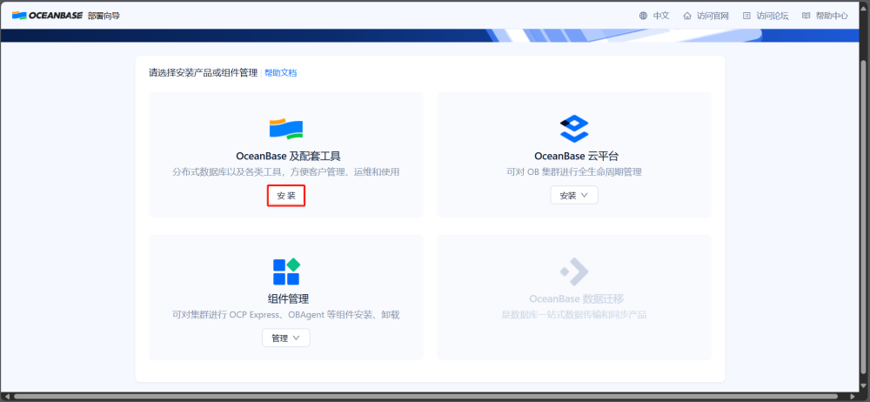Click the OceanBase 云平台 layered icon

[x=573, y=128]
